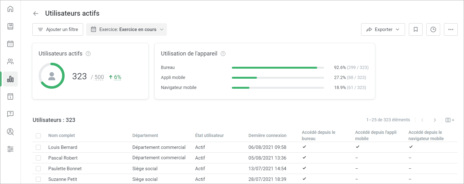Bookmark this report
Image resolution: width=464 pixels, height=184 pixels.
(x=415, y=29)
